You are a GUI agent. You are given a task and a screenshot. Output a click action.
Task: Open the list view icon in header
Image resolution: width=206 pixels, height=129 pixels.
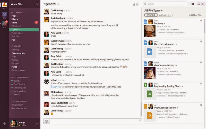(x=198, y=4)
